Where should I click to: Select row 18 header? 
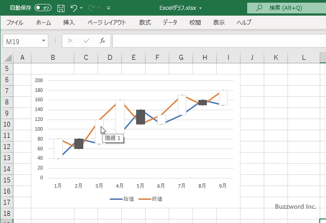pyautogui.click(x=7, y=214)
